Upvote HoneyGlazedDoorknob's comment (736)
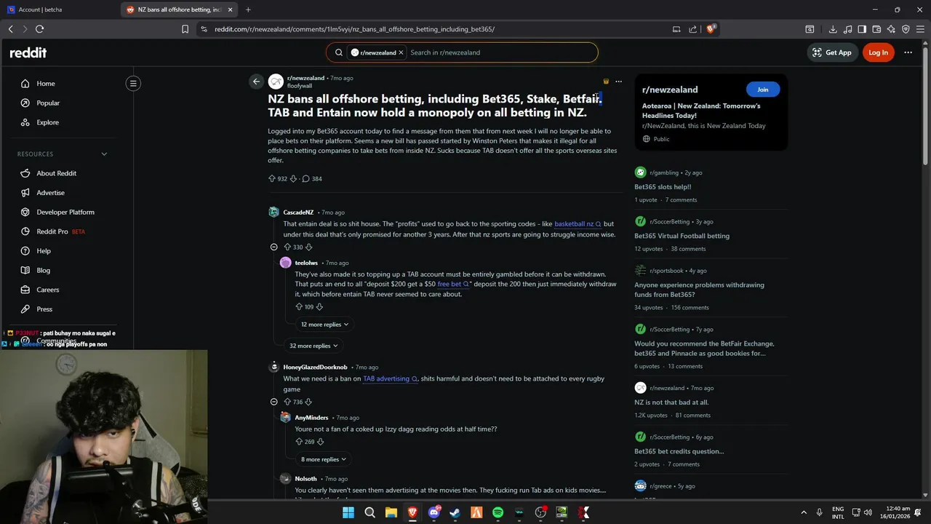This screenshot has height=524, width=931. (287, 402)
